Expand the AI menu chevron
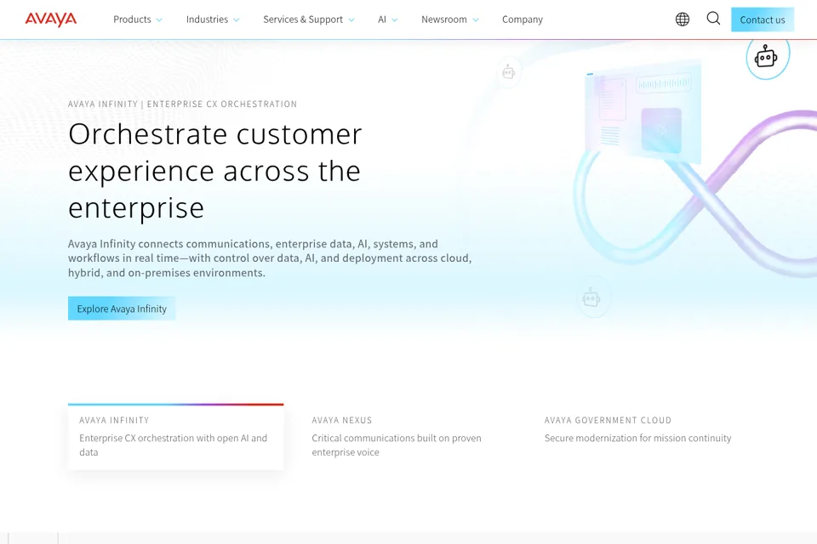 (x=394, y=20)
